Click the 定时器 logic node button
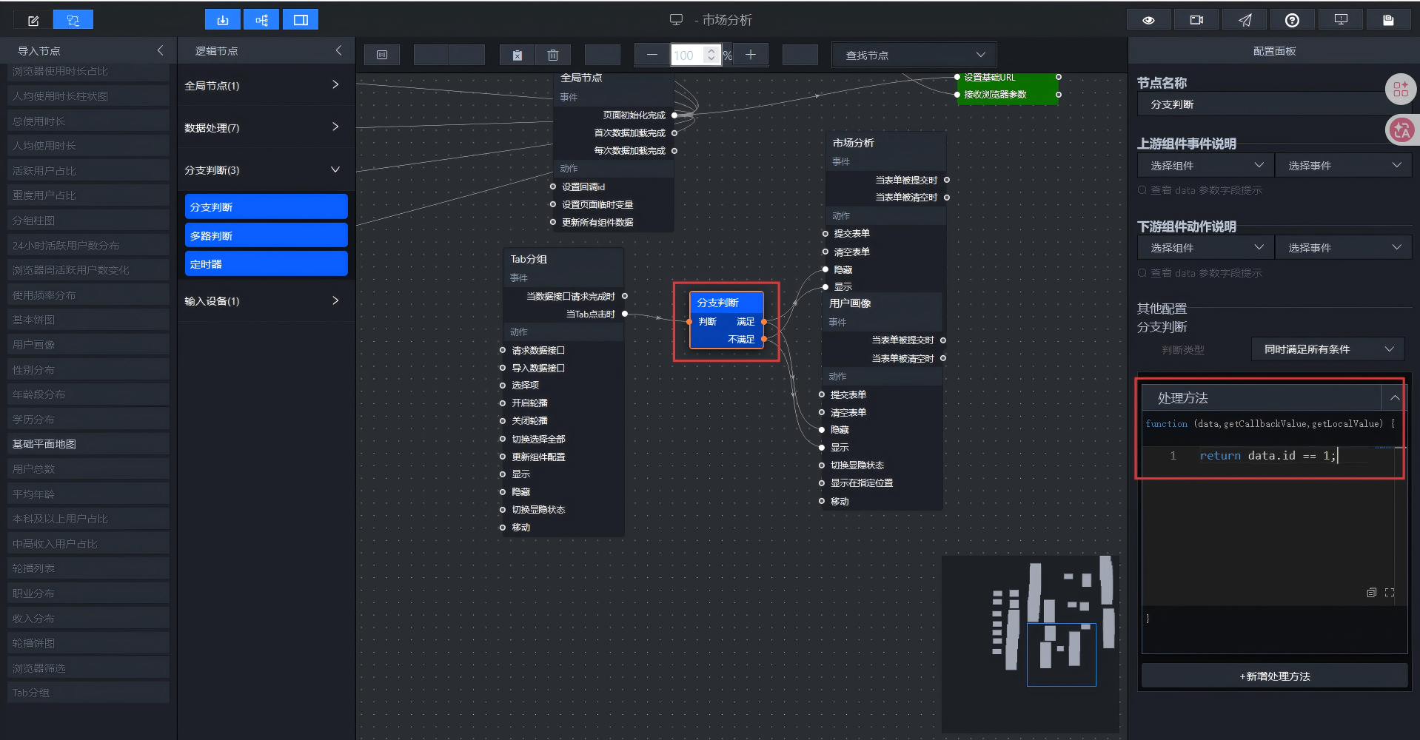Image resolution: width=1420 pixels, height=740 pixels. (x=266, y=263)
